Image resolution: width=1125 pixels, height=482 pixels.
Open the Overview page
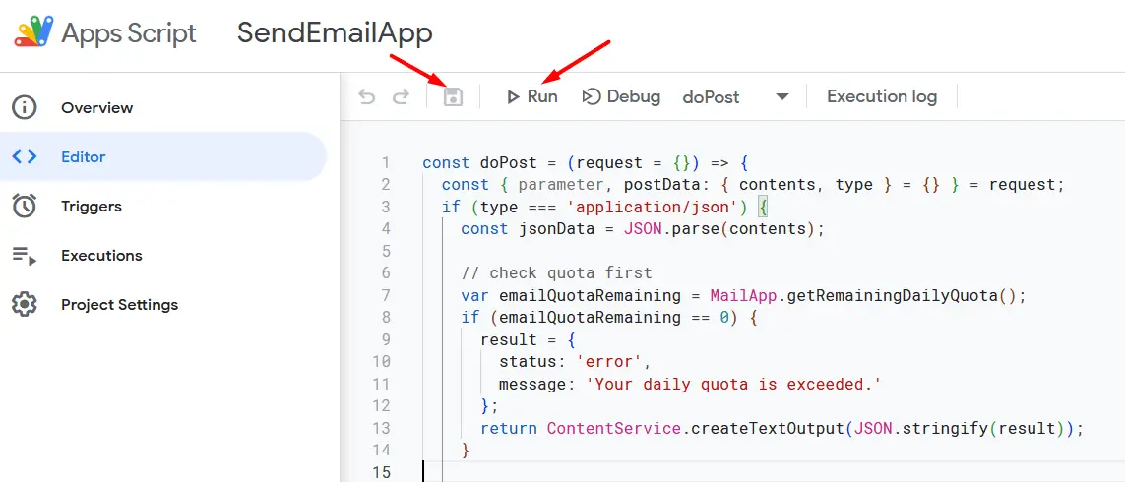pyautogui.click(x=96, y=107)
